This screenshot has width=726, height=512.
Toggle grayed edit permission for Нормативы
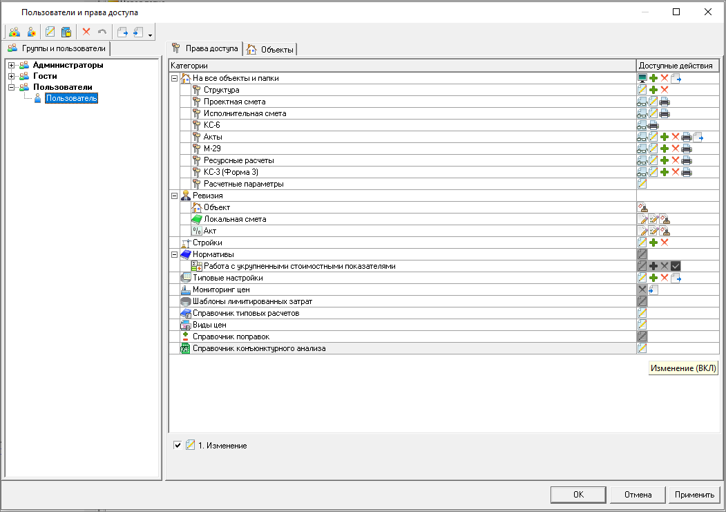642,254
